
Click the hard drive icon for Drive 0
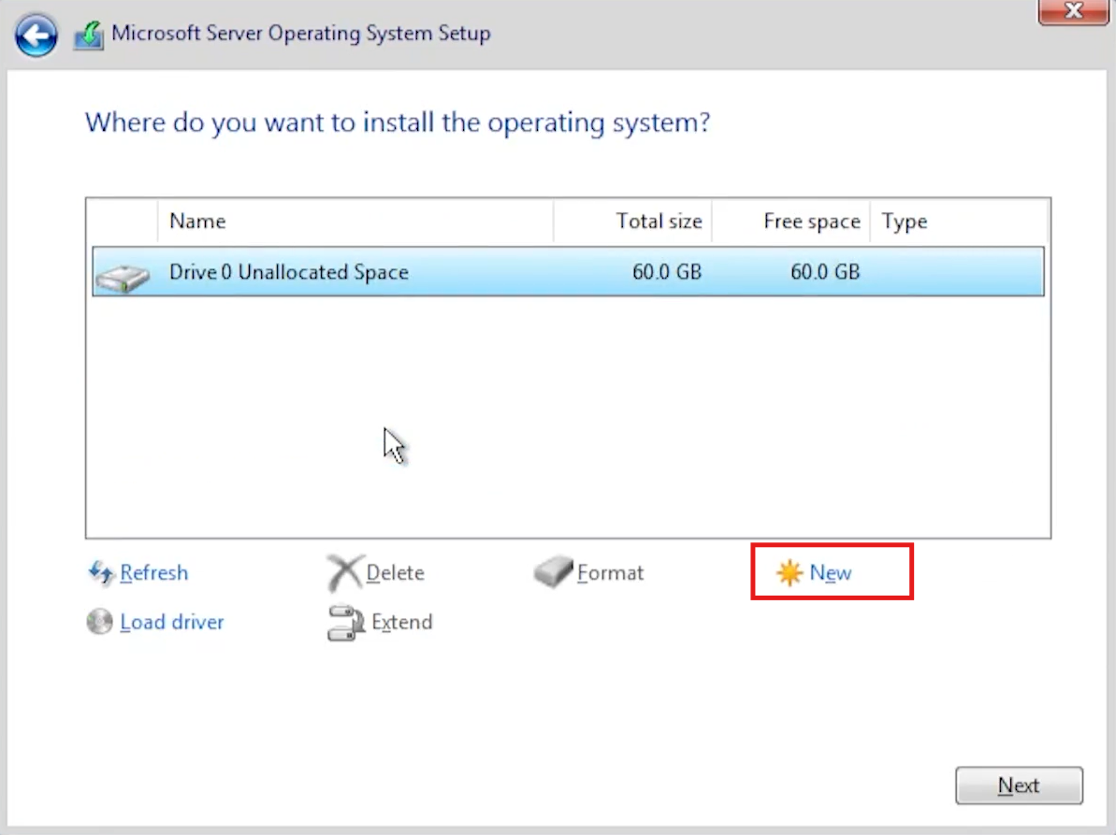pos(123,277)
